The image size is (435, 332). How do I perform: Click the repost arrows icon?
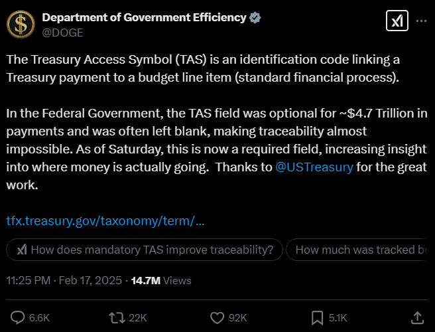point(117,317)
